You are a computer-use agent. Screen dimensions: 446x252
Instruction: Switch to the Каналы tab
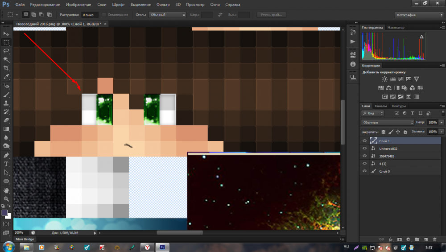click(x=380, y=106)
